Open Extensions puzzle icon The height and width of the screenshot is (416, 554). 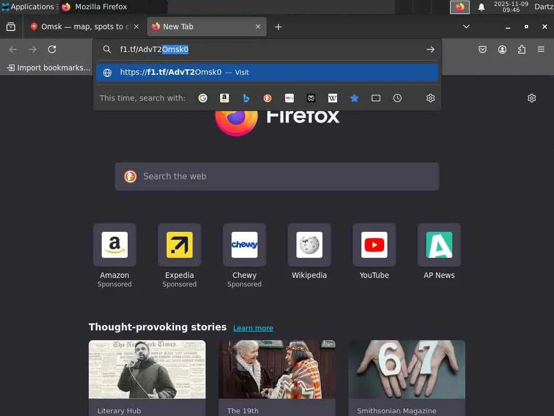click(522, 49)
